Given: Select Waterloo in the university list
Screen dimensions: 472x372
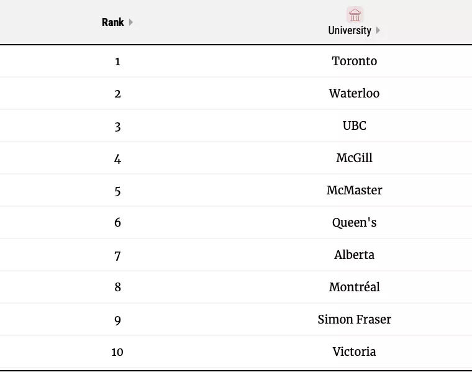Looking at the screenshot, I should pos(354,93).
